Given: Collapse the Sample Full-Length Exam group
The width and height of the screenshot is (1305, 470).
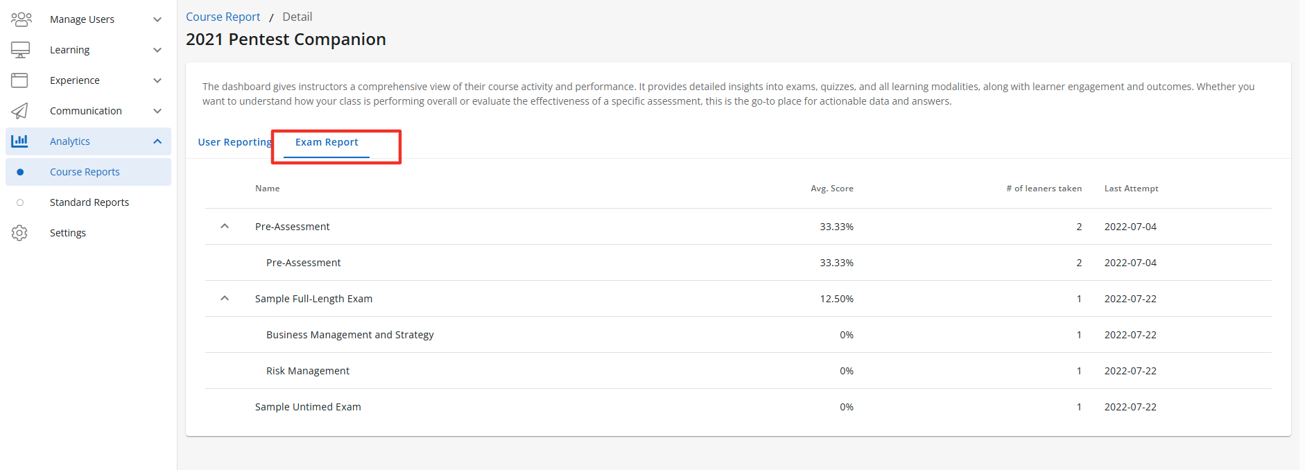Looking at the screenshot, I should [225, 298].
